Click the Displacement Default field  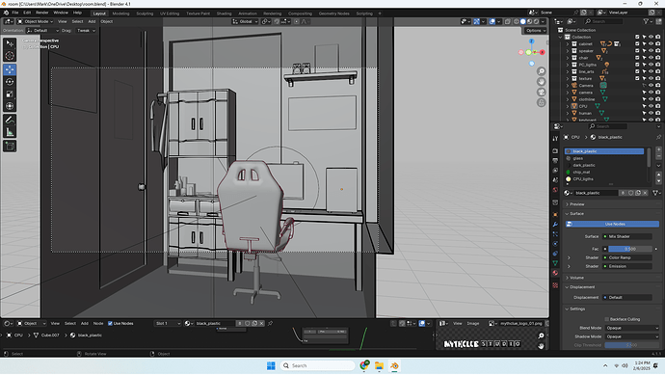[627, 298]
